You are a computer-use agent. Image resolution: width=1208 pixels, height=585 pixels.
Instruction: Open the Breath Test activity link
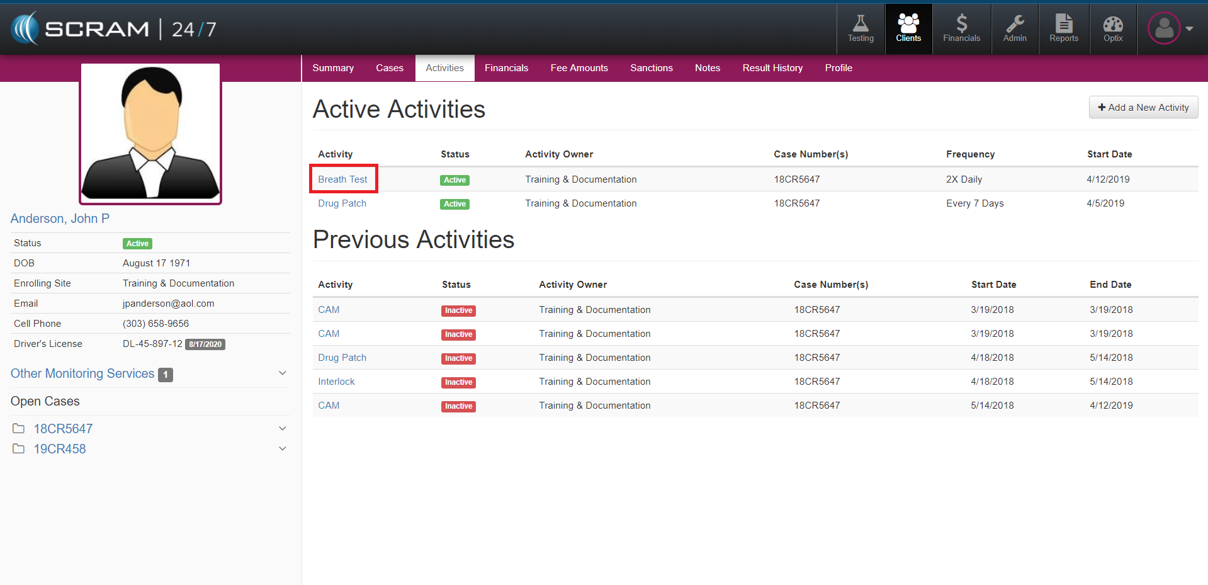tap(342, 179)
